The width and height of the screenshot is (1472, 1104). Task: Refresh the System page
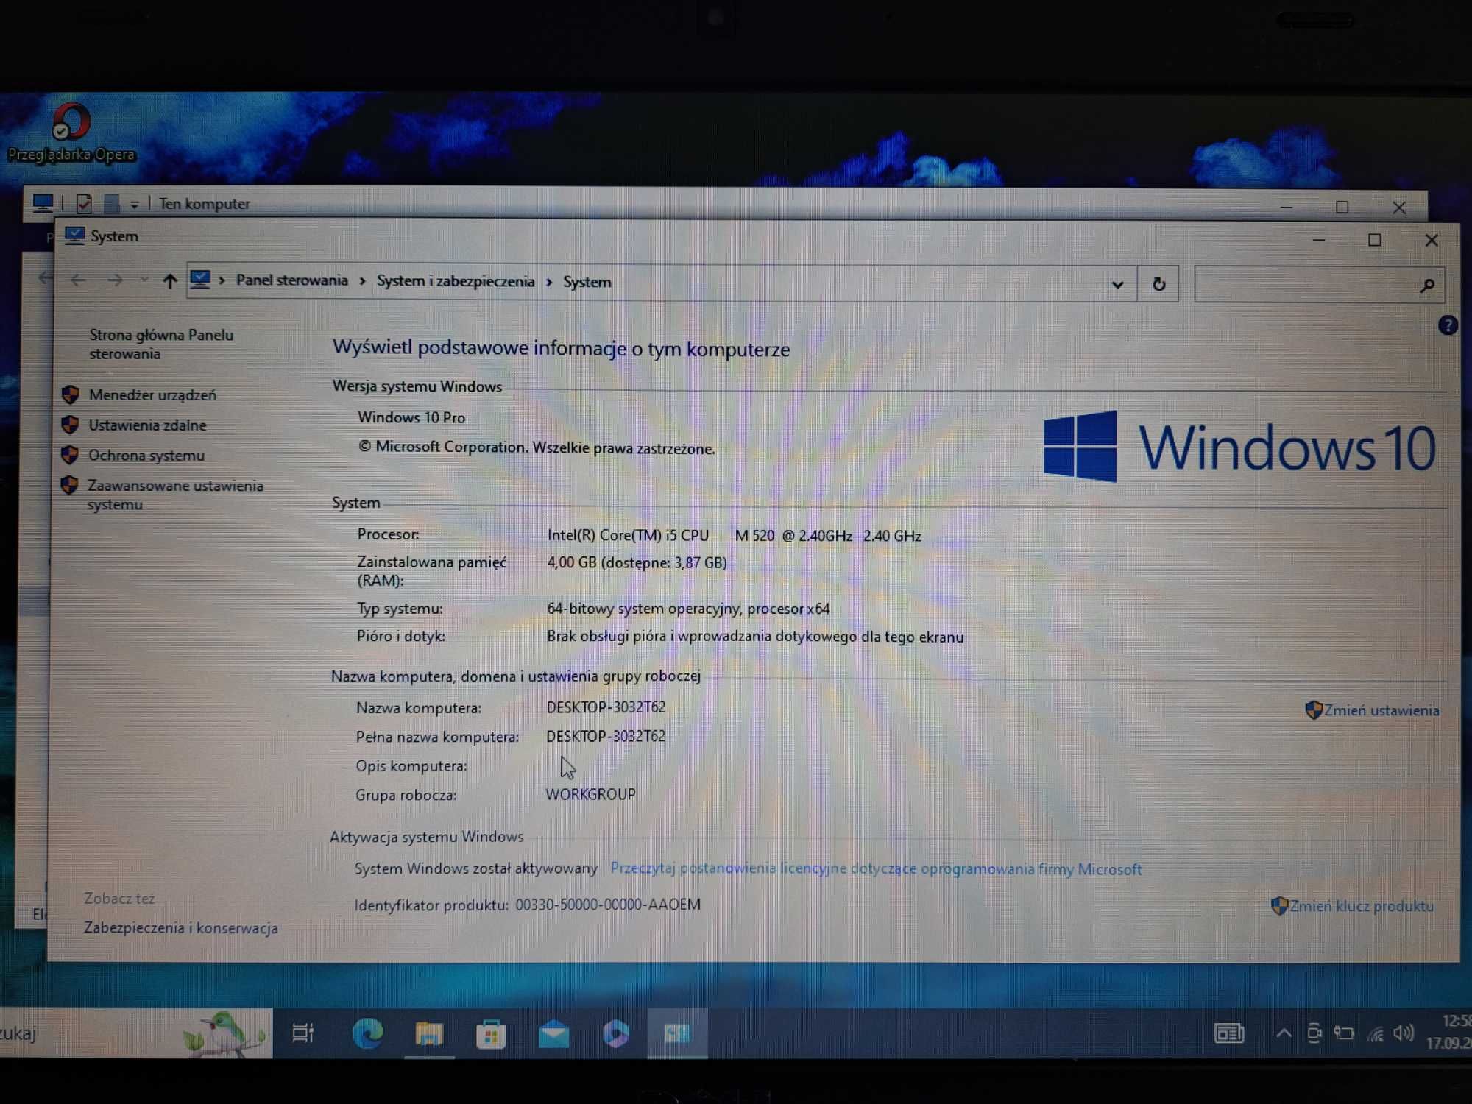point(1158,284)
